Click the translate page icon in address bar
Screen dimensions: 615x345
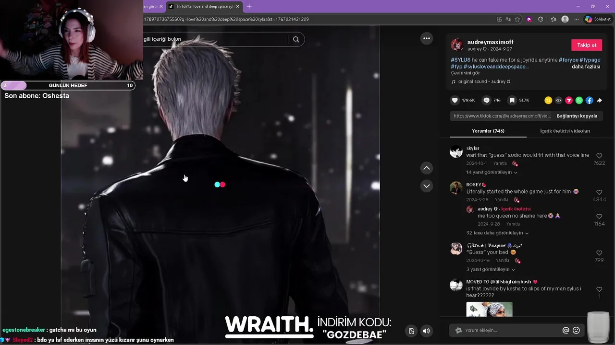tap(508, 19)
